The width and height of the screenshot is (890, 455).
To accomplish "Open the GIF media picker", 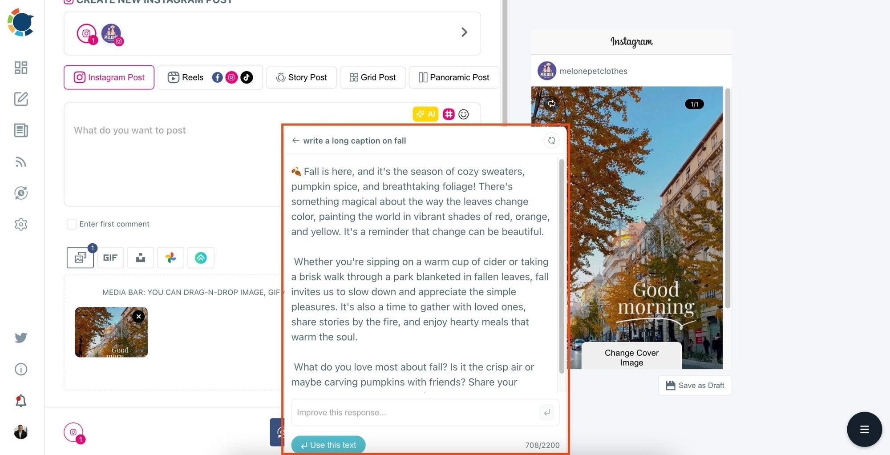I will [110, 258].
